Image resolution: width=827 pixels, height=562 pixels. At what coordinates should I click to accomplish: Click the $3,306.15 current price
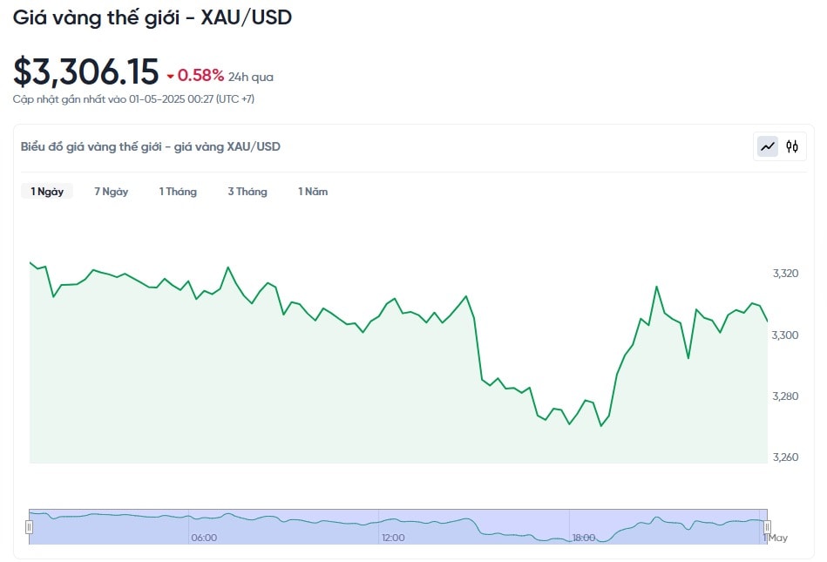pyautogui.click(x=85, y=71)
